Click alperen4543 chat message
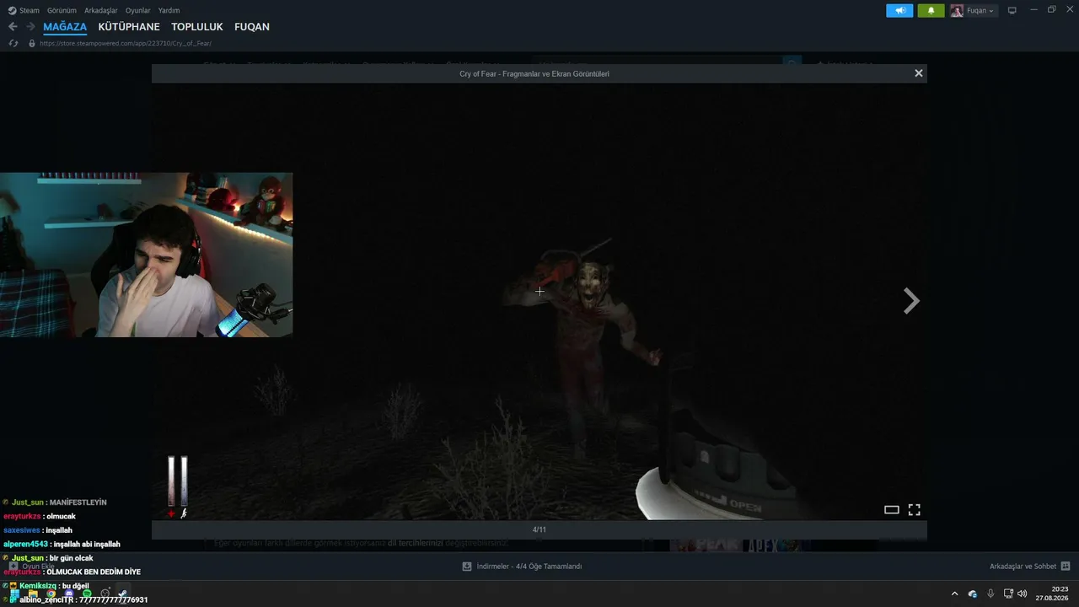This screenshot has width=1079, height=607. [62, 544]
